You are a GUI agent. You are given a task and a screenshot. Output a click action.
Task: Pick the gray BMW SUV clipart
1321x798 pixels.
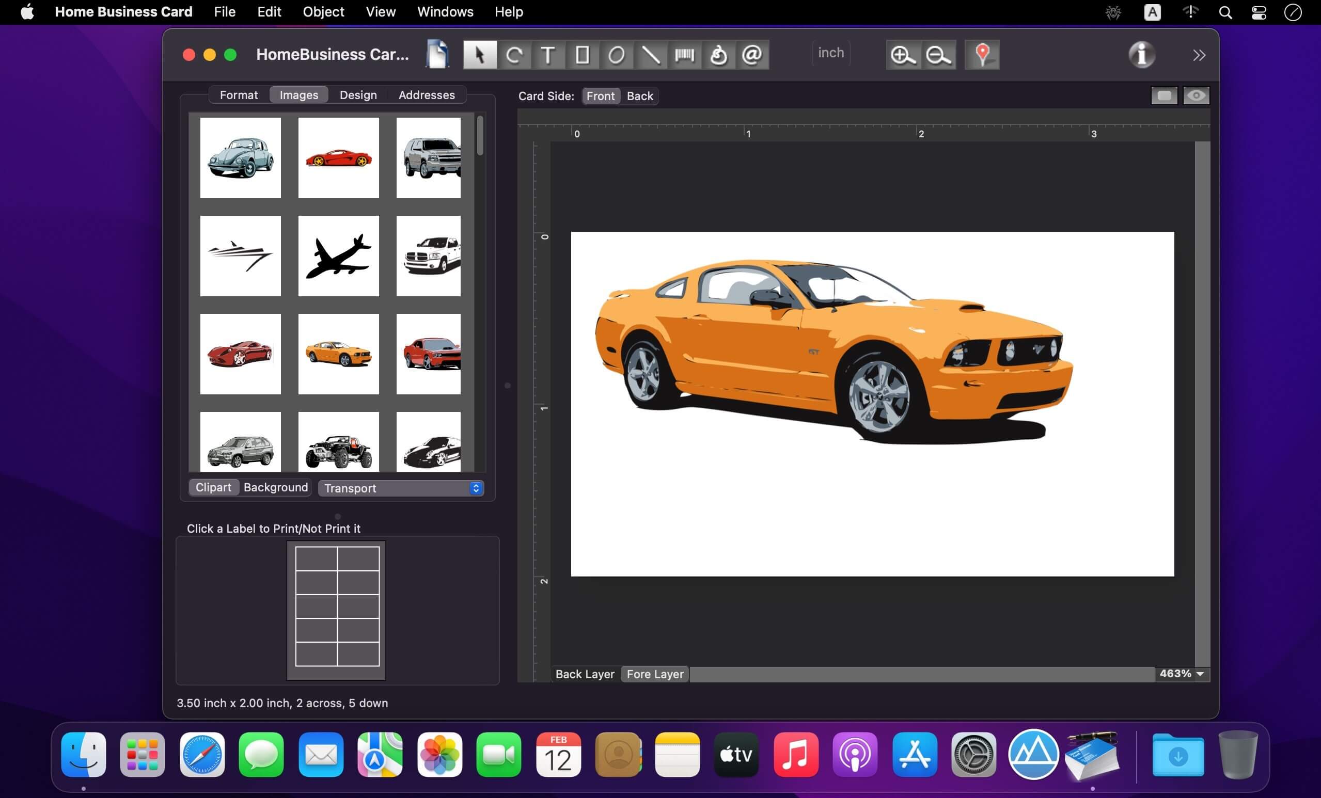coord(240,442)
